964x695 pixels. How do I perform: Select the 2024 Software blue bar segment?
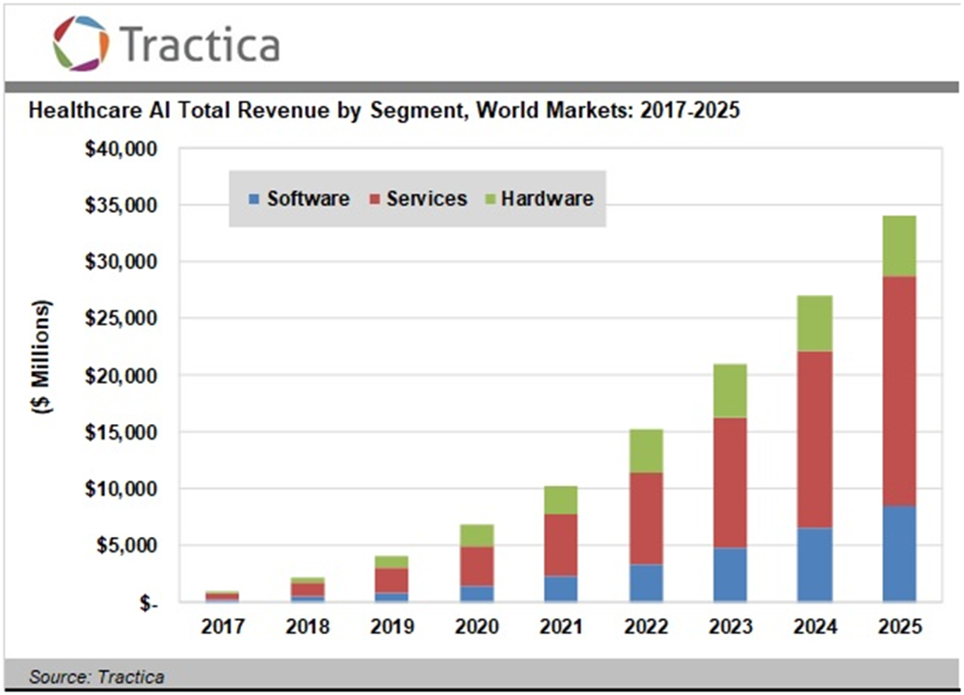pos(816,564)
